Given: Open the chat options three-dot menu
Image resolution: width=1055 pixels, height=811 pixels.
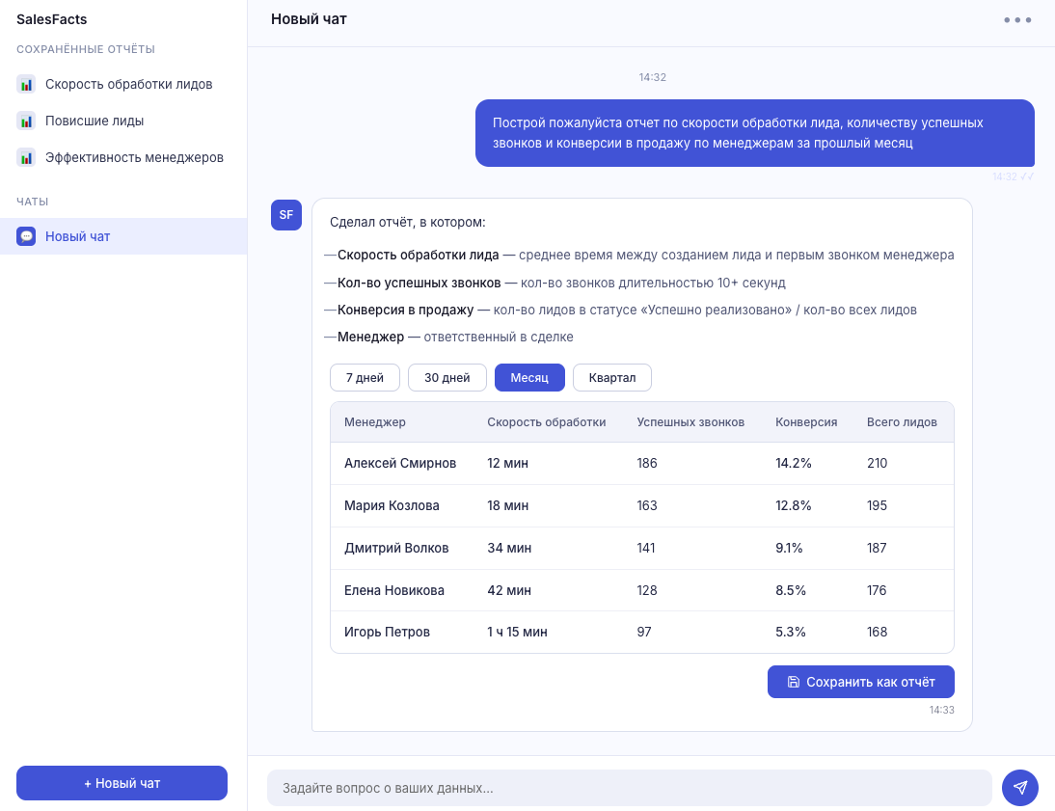Looking at the screenshot, I should [1017, 19].
